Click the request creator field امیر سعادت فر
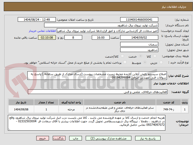The height and width of the screenshot is (145, 193). pos(108,31)
